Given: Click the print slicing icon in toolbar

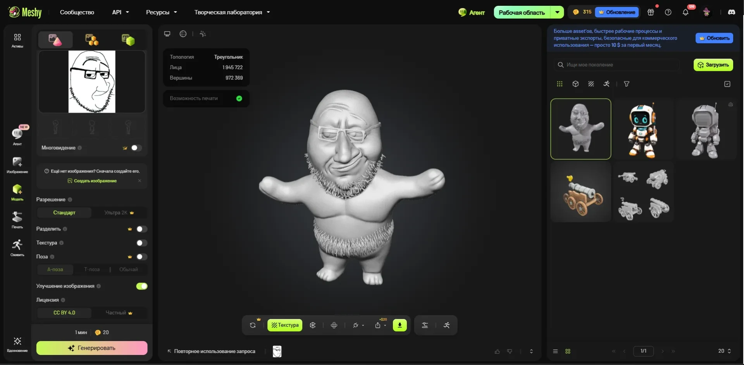Looking at the screenshot, I should pos(425,325).
